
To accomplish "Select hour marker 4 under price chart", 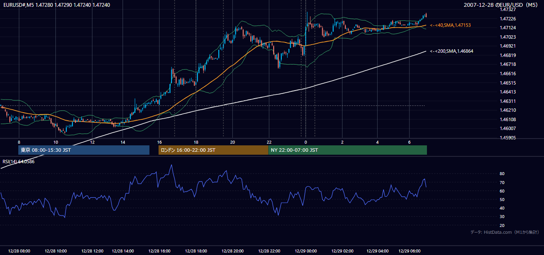I will [x=377, y=142].
